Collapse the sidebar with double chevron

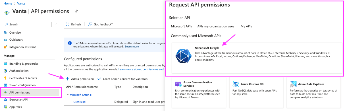click(56, 24)
